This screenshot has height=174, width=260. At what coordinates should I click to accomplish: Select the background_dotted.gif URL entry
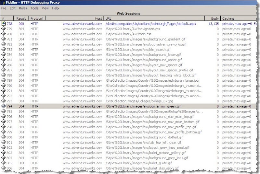144,137
